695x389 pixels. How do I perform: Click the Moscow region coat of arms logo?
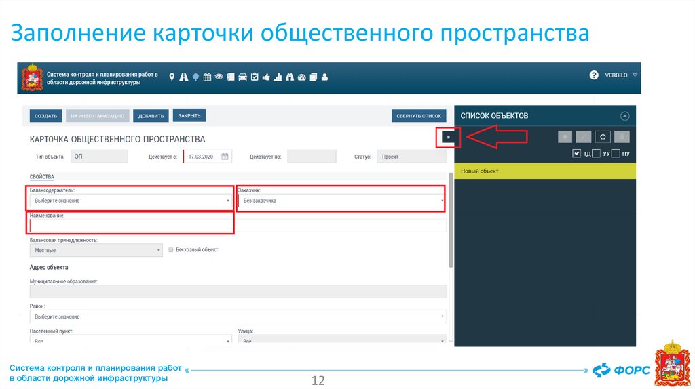[32, 78]
